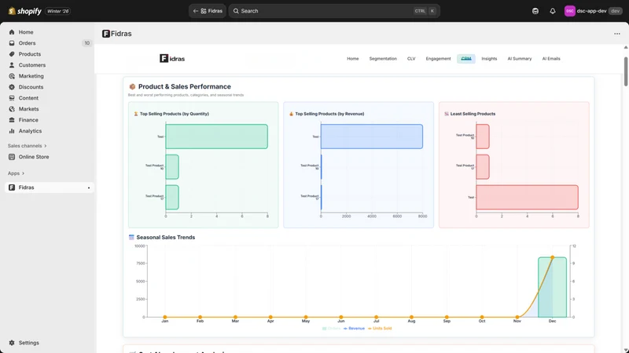The image size is (629, 353).
Task: Click the Customers person icon
Action: pyautogui.click(x=12, y=65)
